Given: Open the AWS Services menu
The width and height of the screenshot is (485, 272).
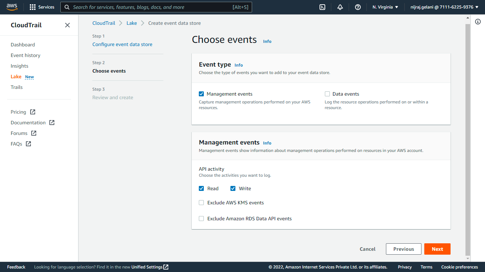Looking at the screenshot, I should [x=42, y=7].
